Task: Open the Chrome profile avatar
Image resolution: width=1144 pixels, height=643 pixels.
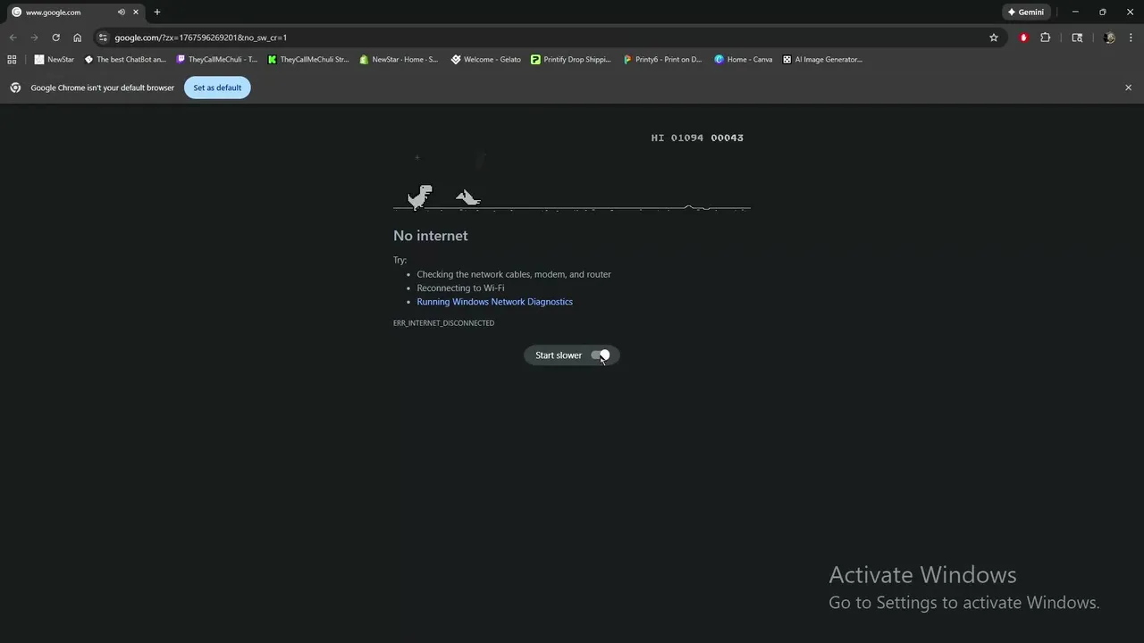Action: [x=1109, y=38]
